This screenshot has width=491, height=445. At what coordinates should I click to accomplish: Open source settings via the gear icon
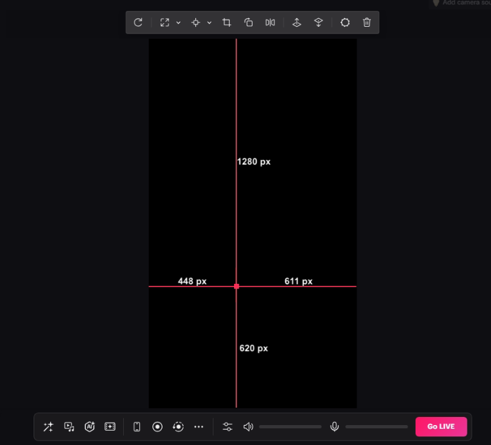[345, 22]
